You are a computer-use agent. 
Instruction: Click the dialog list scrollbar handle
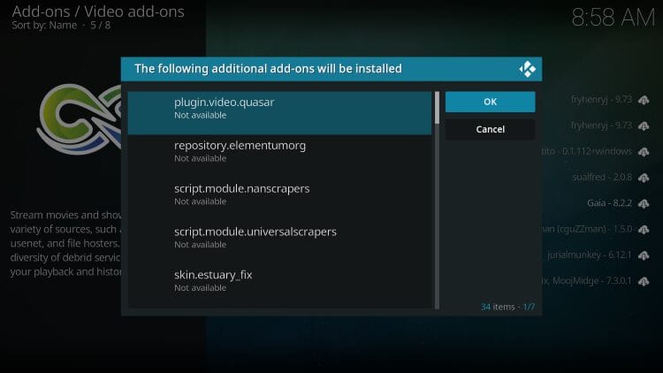[438, 108]
